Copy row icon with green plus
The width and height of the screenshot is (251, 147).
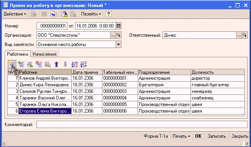[x=21, y=64]
